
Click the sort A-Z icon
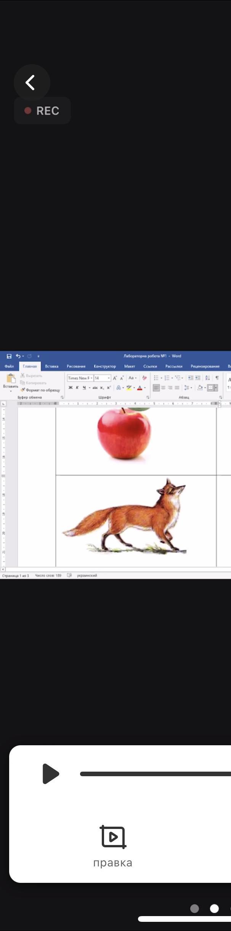(x=207, y=378)
